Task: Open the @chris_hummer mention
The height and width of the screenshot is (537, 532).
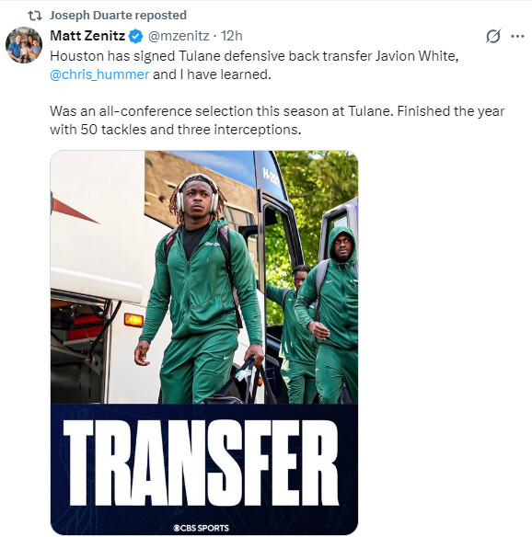Action: click(99, 74)
